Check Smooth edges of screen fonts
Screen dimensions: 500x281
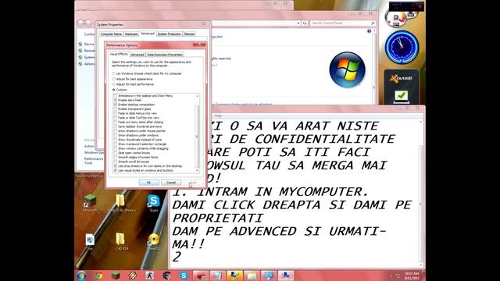[x=116, y=158]
